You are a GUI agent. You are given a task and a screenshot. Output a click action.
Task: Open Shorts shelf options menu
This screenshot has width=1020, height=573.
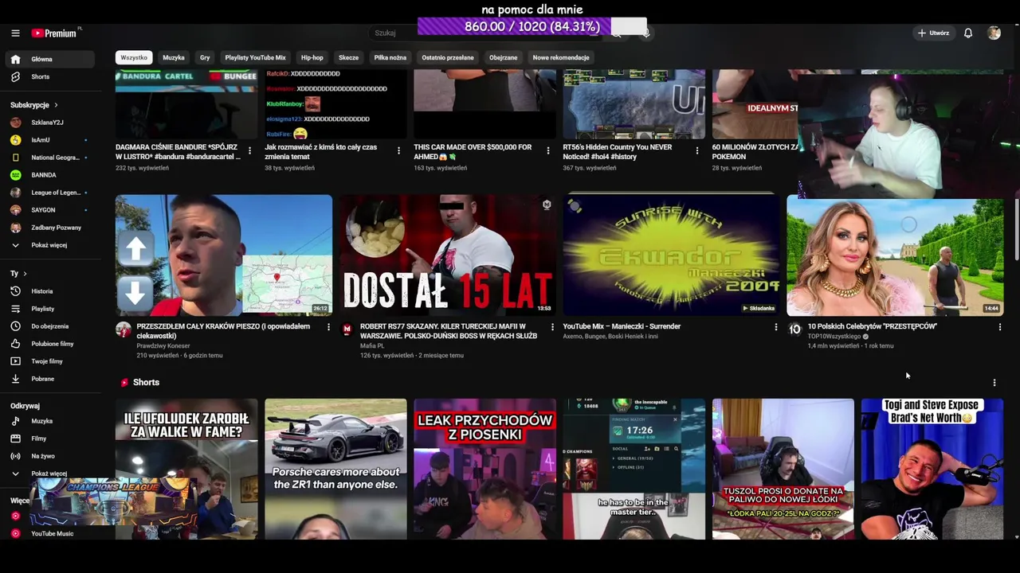click(994, 383)
